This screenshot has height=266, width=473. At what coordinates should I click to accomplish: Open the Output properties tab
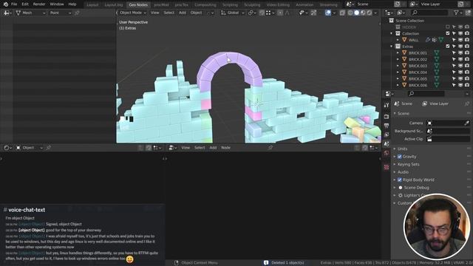(x=387, y=126)
